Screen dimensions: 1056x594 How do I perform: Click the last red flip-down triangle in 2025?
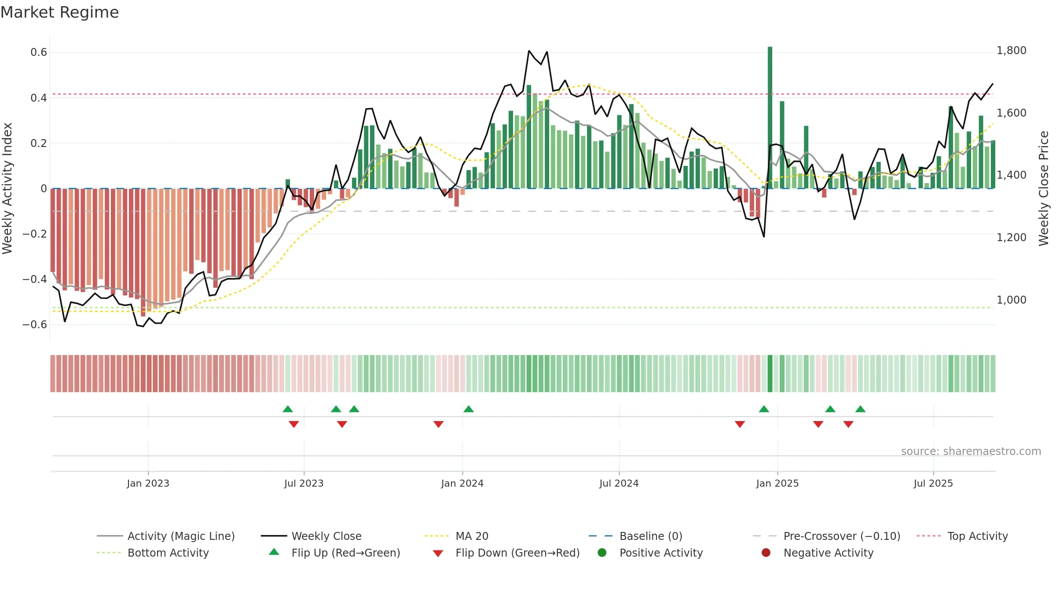point(848,424)
